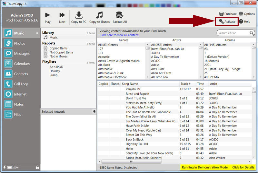This screenshot has height=173, width=258.
Task: Open the Notes section
Action: (x=21, y=104)
